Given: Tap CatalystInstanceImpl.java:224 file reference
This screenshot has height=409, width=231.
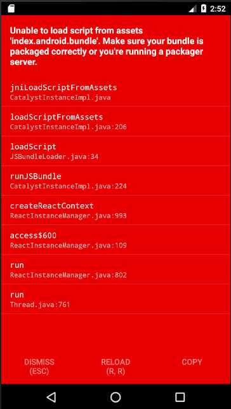Looking at the screenshot, I should click(x=69, y=186).
